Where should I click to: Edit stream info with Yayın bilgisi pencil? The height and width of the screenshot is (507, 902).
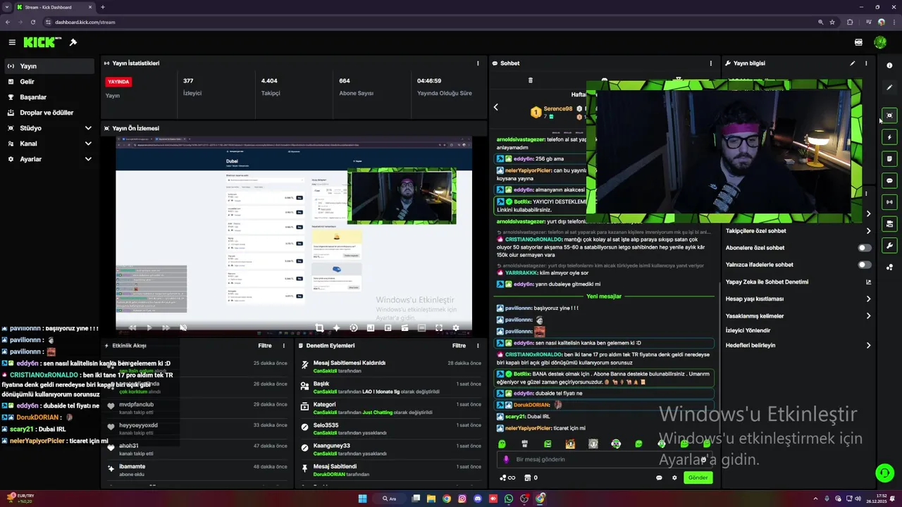(x=852, y=63)
